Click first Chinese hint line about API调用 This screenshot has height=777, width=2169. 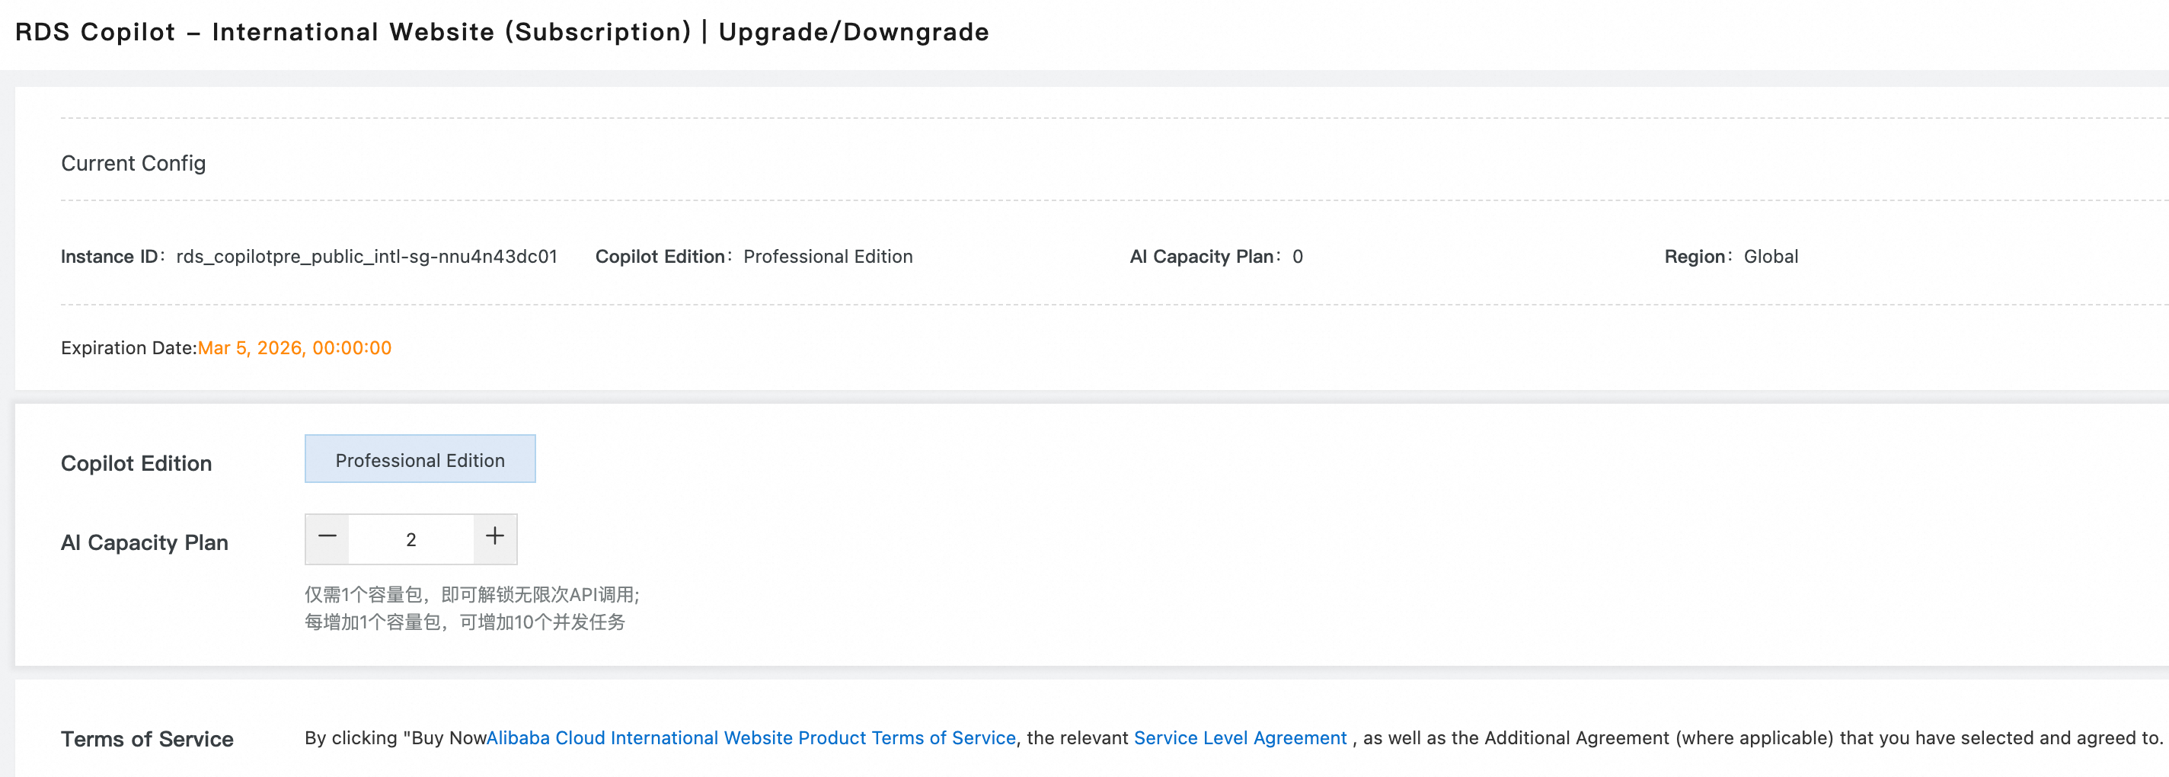point(471,595)
